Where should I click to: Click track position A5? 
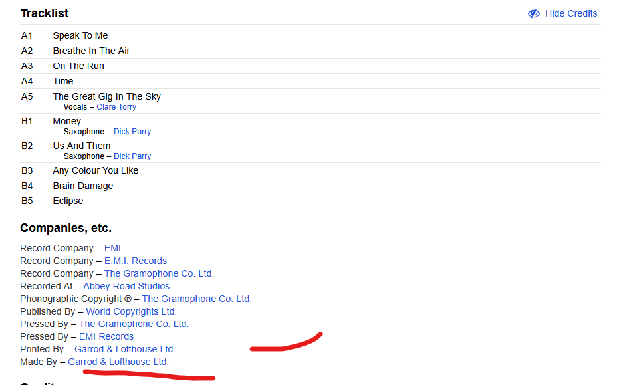point(27,97)
